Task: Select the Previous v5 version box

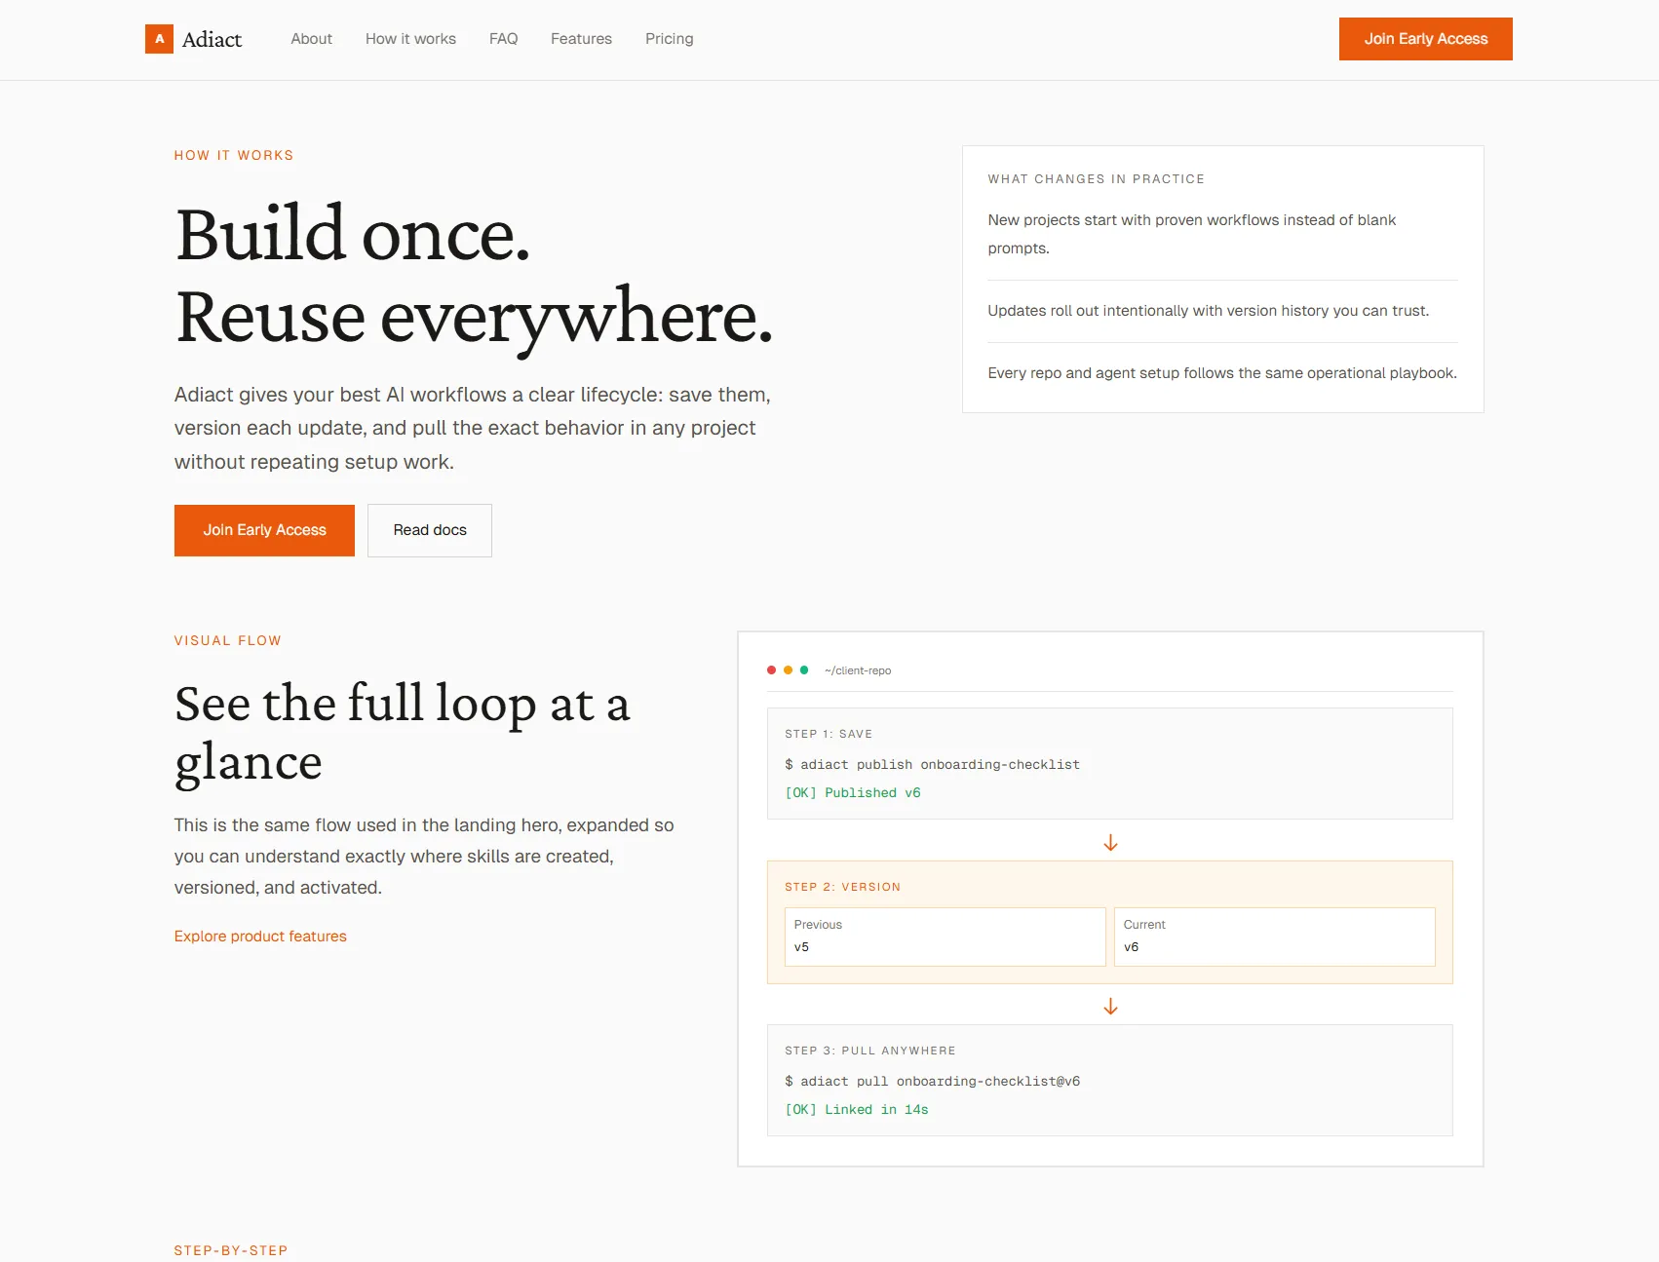Action: point(945,937)
